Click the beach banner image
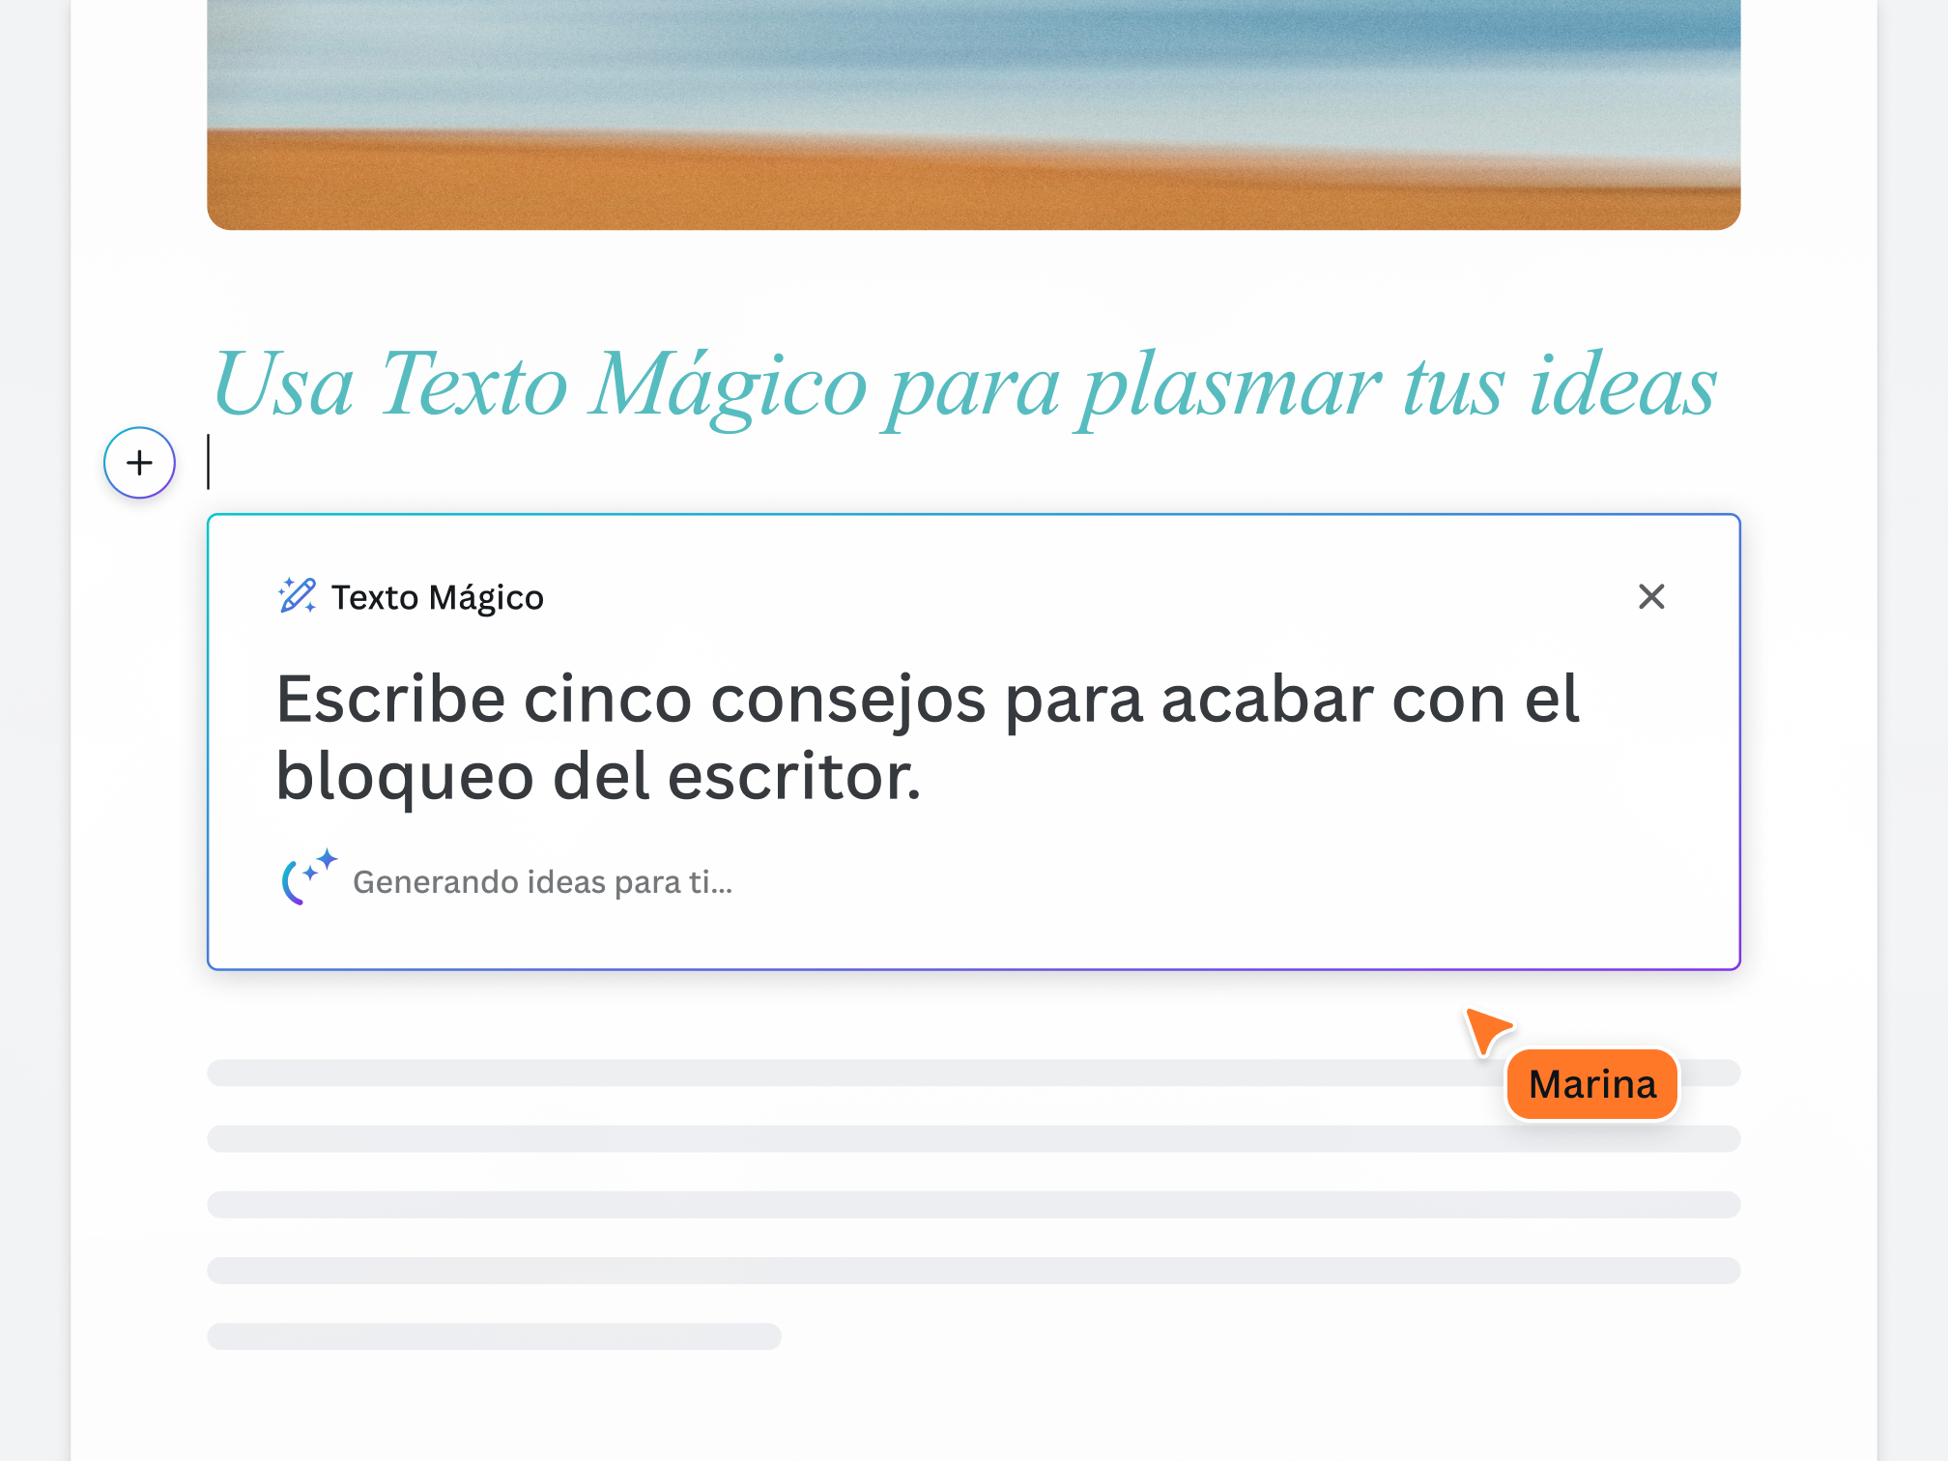1948x1461 pixels. coord(973,114)
